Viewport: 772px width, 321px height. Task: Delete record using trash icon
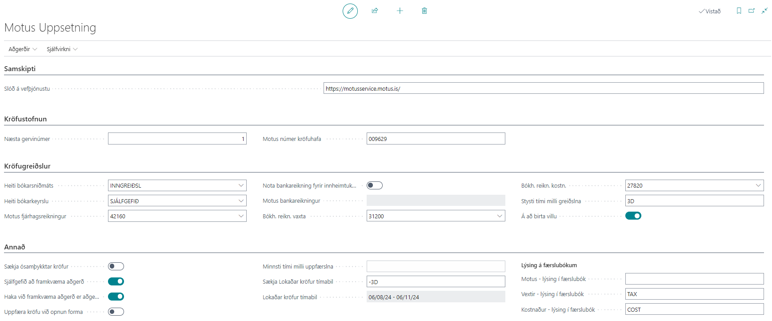point(424,11)
